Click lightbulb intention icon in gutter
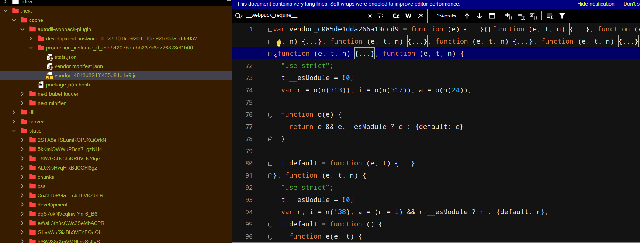The width and height of the screenshot is (640, 243). tap(279, 42)
